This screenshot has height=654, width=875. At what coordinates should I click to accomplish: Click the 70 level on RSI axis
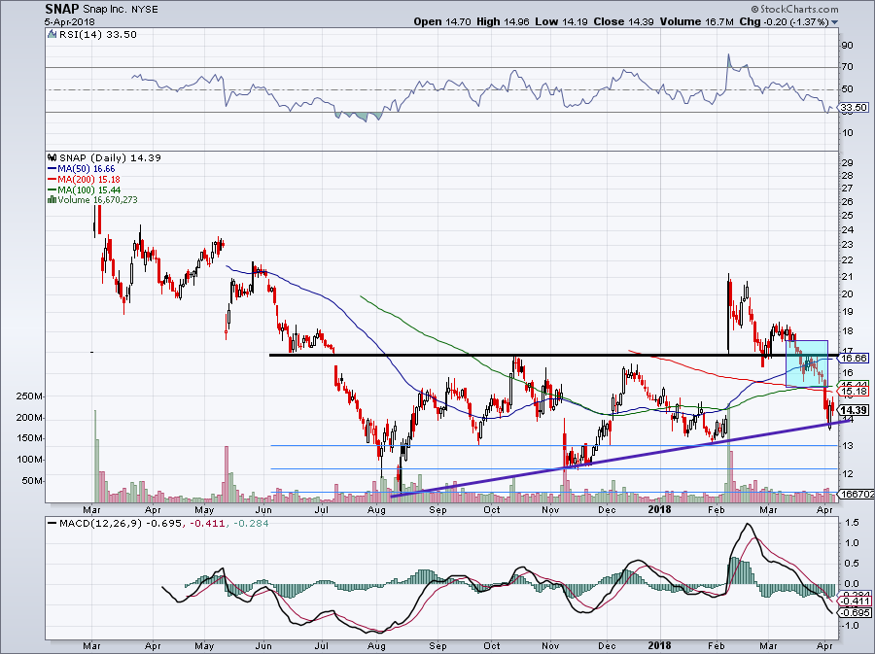pyautogui.click(x=847, y=67)
